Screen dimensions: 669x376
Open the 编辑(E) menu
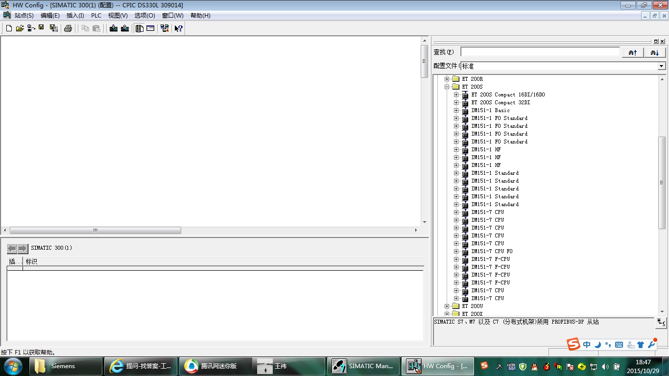50,16
